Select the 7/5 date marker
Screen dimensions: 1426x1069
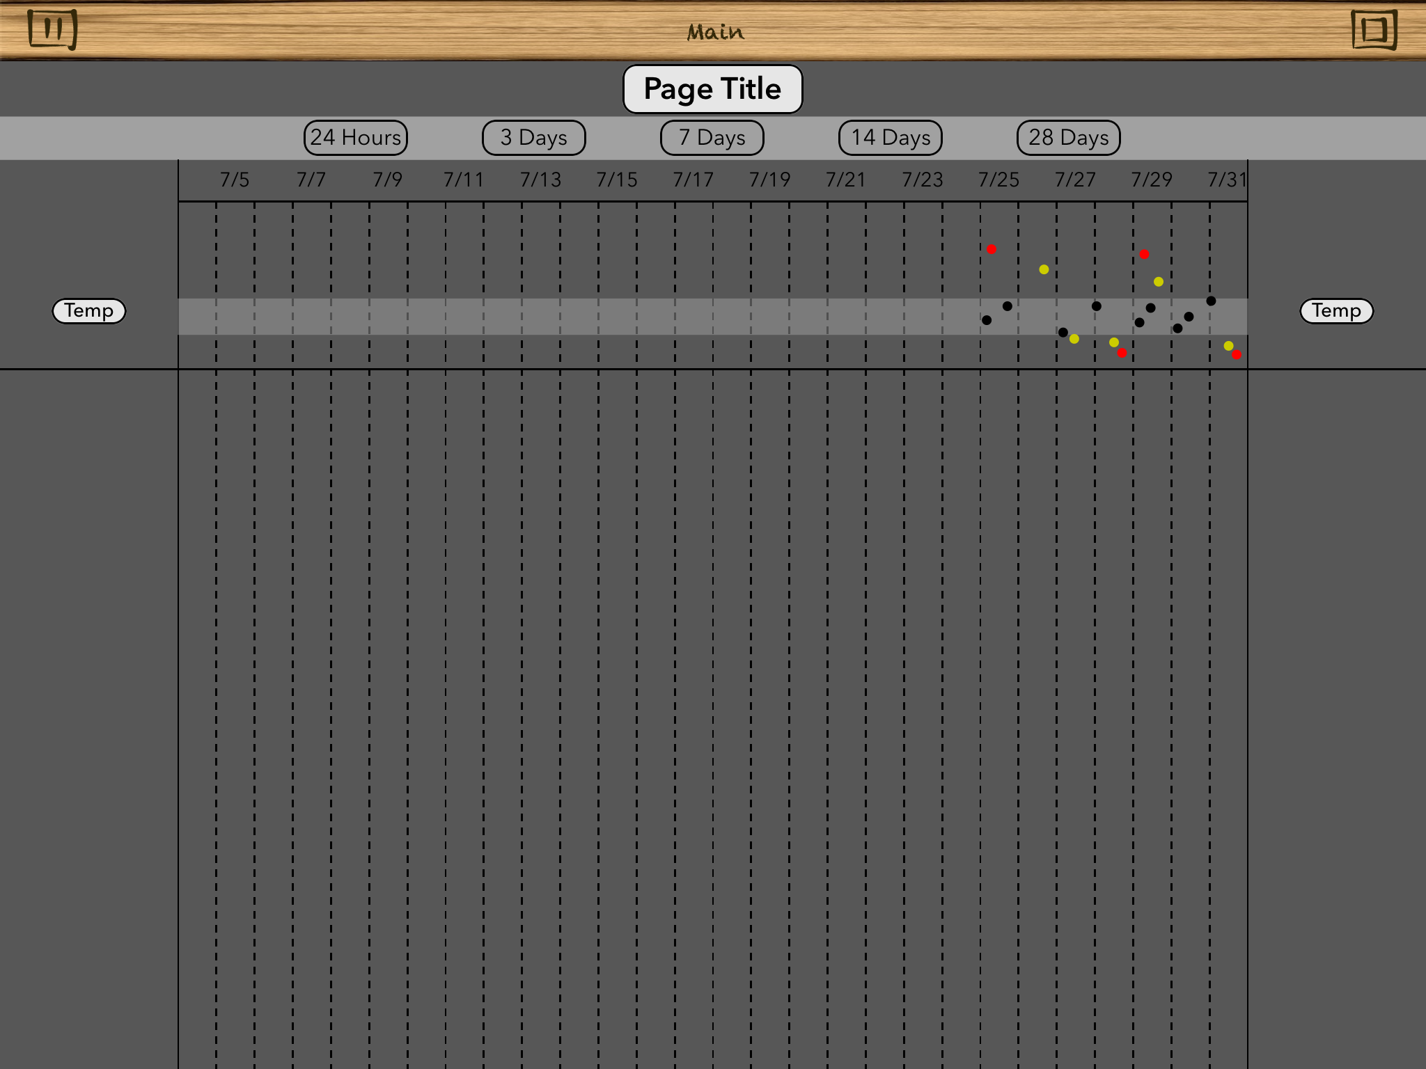235,180
